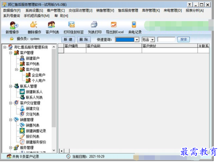Click the 新建 button
Screen dimensions: 220x162
click(68, 39)
